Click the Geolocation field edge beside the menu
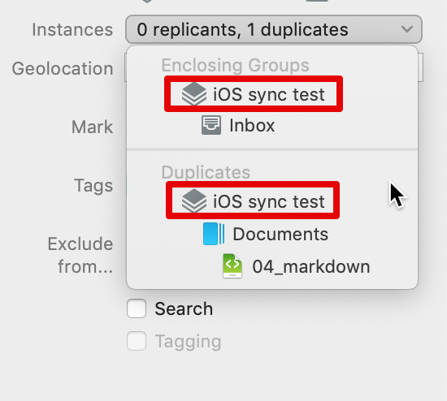 click(420, 67)
